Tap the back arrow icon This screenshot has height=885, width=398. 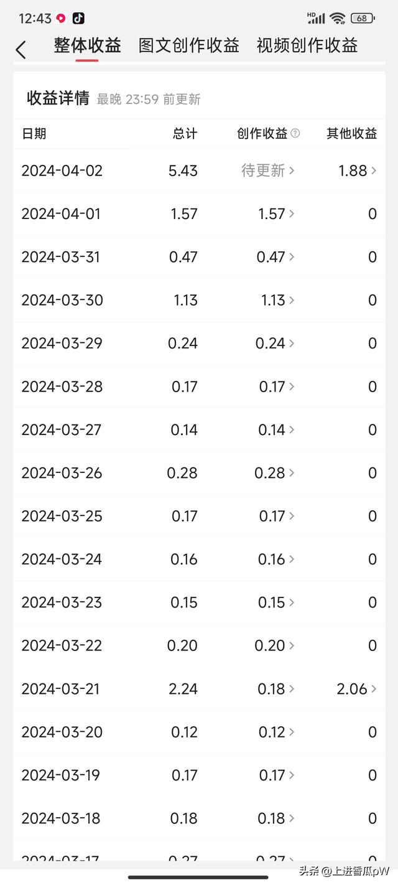click(x=21, y=50)
